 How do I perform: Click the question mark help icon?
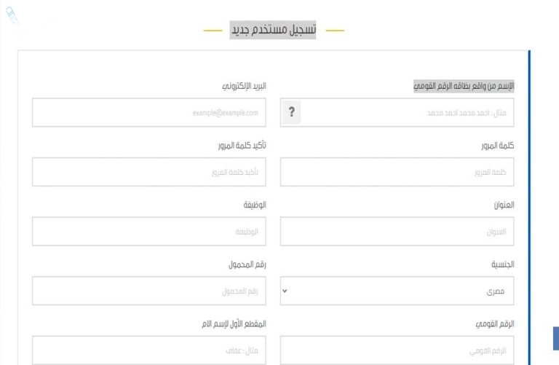click(291, 112)
